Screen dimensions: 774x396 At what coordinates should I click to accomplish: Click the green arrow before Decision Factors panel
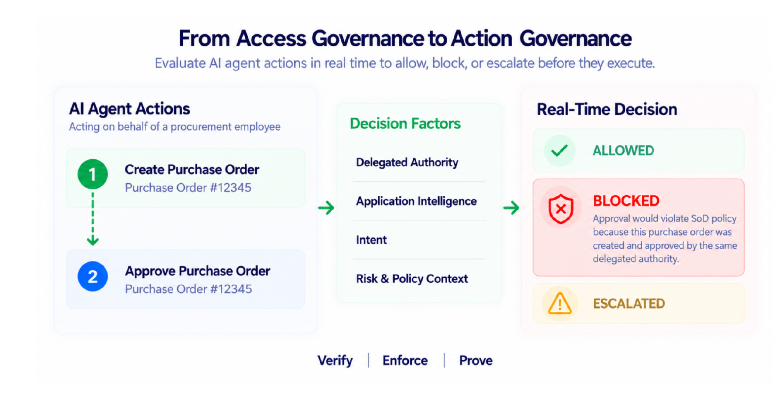pos(326,208)
